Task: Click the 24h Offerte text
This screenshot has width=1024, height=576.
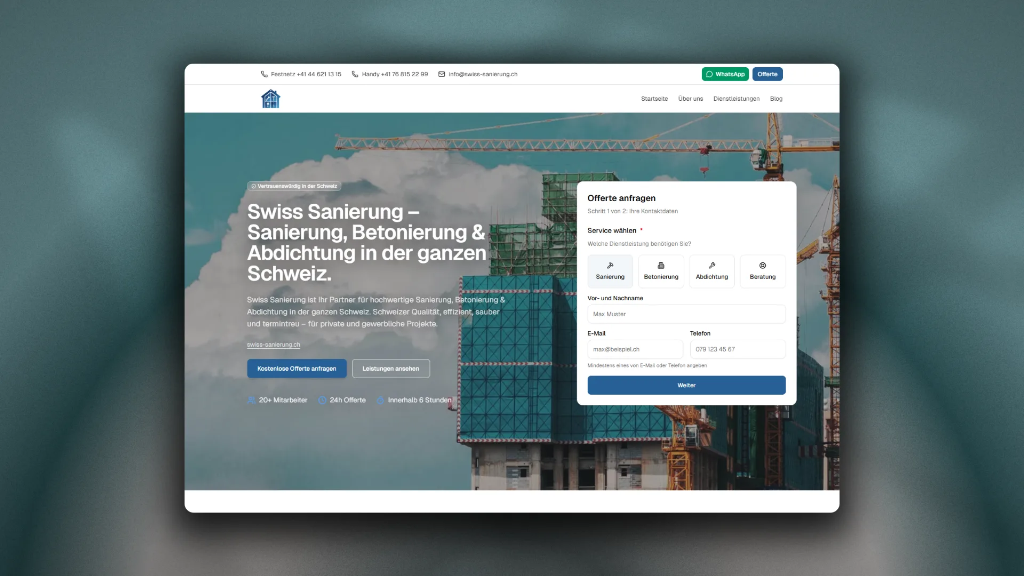Action: pos(348,400)
